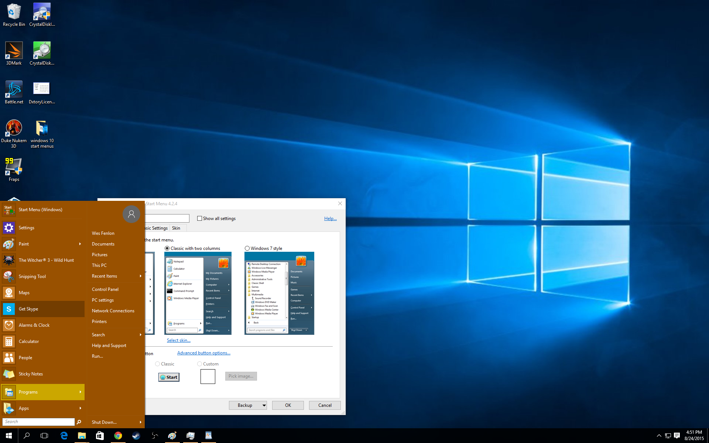This screenshot has width=709, height=443.
Task: Click the Windows 7 style preview thumbnail
Action: coord(279,293)
